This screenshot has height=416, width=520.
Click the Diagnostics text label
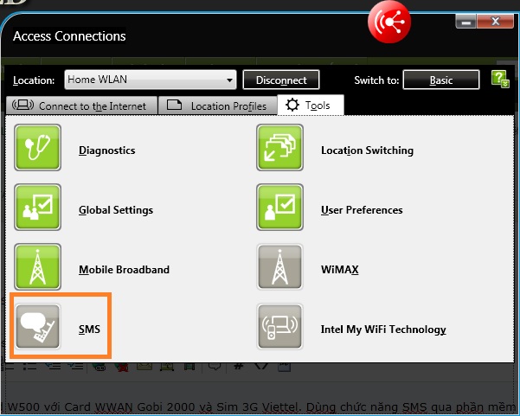(107, 150)
